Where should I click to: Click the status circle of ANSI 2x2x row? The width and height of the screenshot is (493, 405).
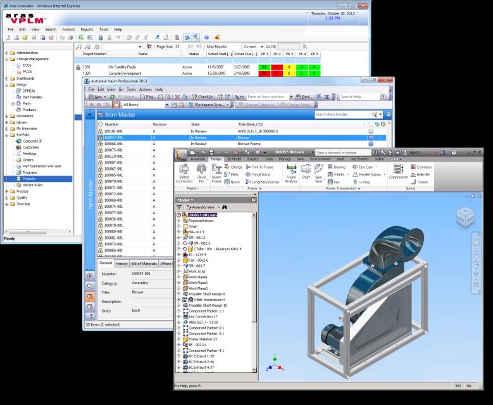pos(371,131)
